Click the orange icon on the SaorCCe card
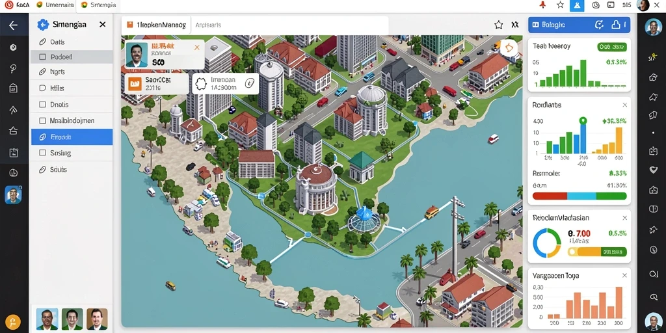The height and width of the screenshot is (333, 666). 134,83
